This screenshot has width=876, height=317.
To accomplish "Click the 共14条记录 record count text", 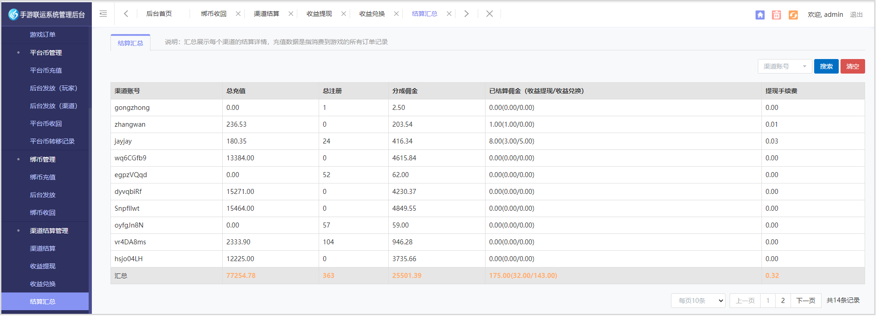I will (x=843, y=301).
